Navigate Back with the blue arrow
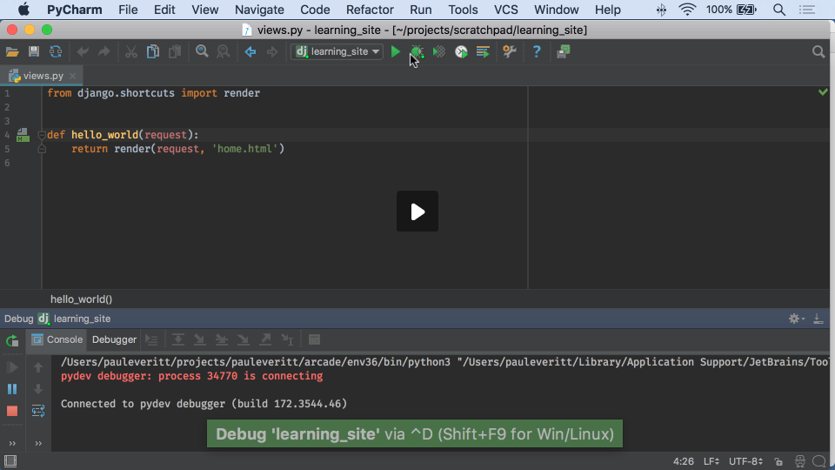 [x=250, y=51]
